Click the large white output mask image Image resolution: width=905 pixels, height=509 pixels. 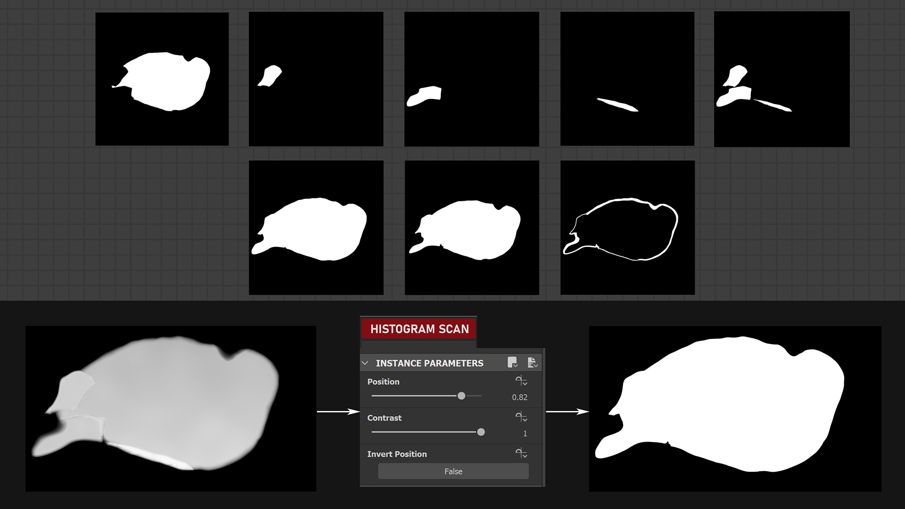click(735, 409)
